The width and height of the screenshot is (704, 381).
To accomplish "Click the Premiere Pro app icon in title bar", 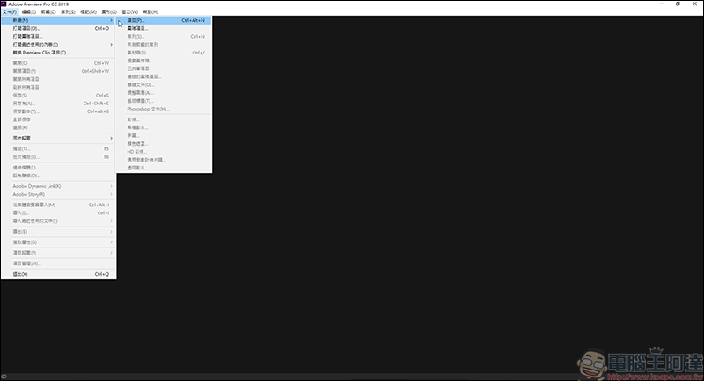I will pos(4,4).
